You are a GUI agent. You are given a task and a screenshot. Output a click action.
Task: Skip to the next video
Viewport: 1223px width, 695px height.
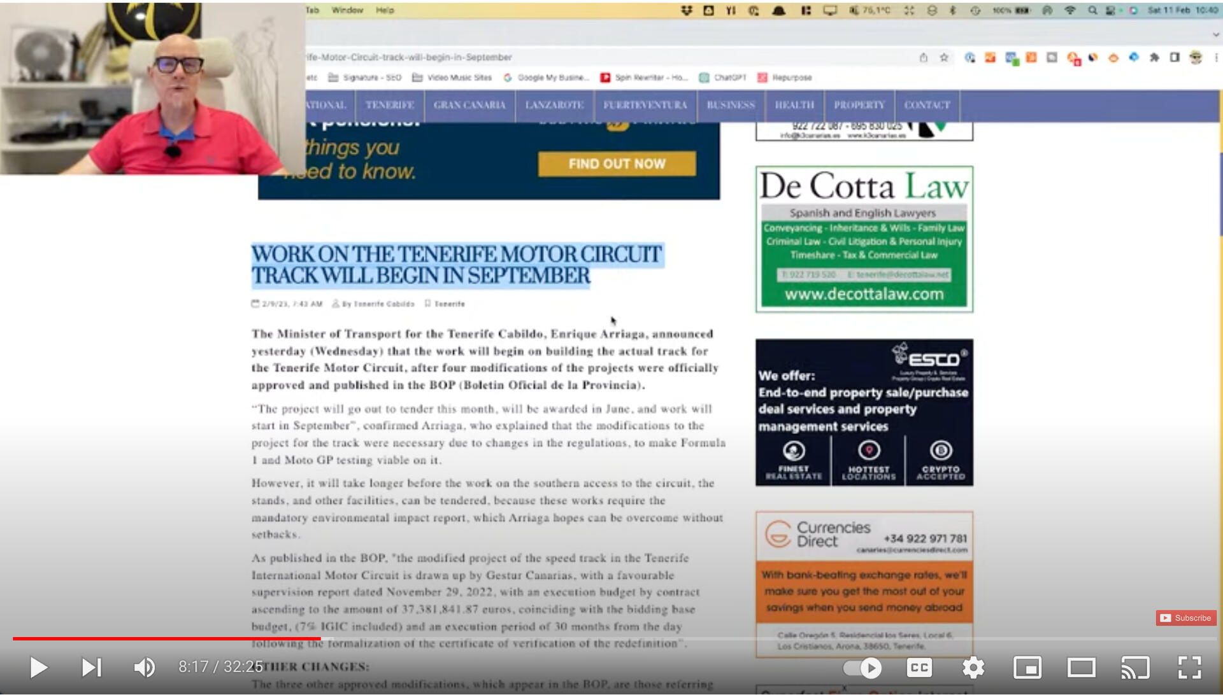[91, 668]
